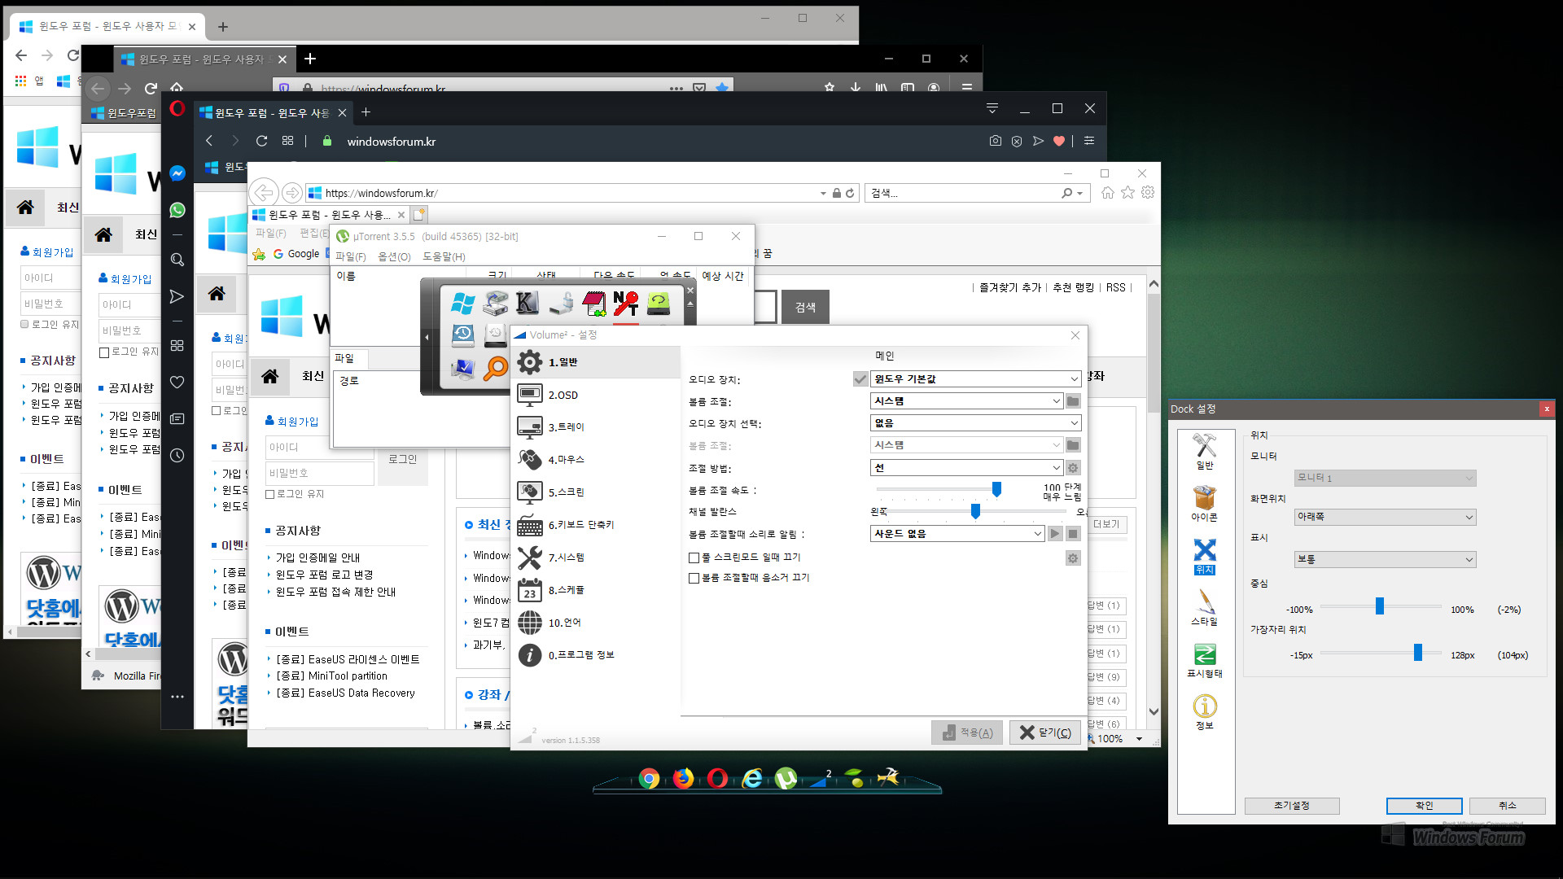Open the 조절 방법 dropdown showing 선
The height and width of the screenshot is (879, 1563).
[966, 468]
